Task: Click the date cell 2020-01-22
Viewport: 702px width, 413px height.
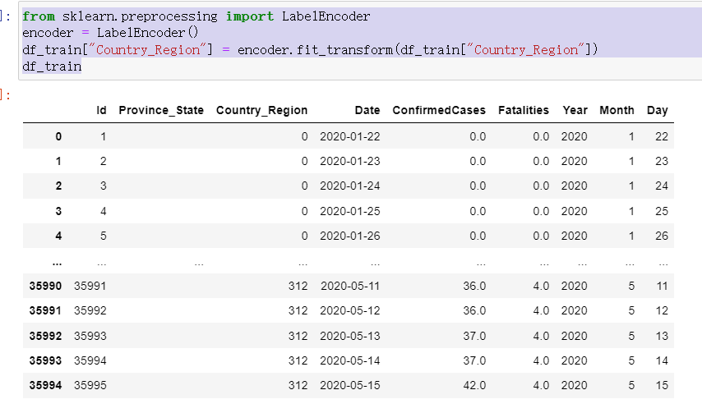Action: (x=350, y=136)
